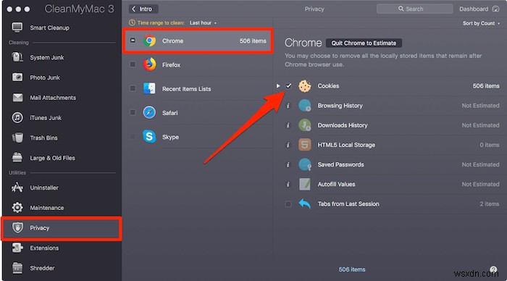
Task: Click the HTML5 Local Storage icon
Action: (305, 145)
